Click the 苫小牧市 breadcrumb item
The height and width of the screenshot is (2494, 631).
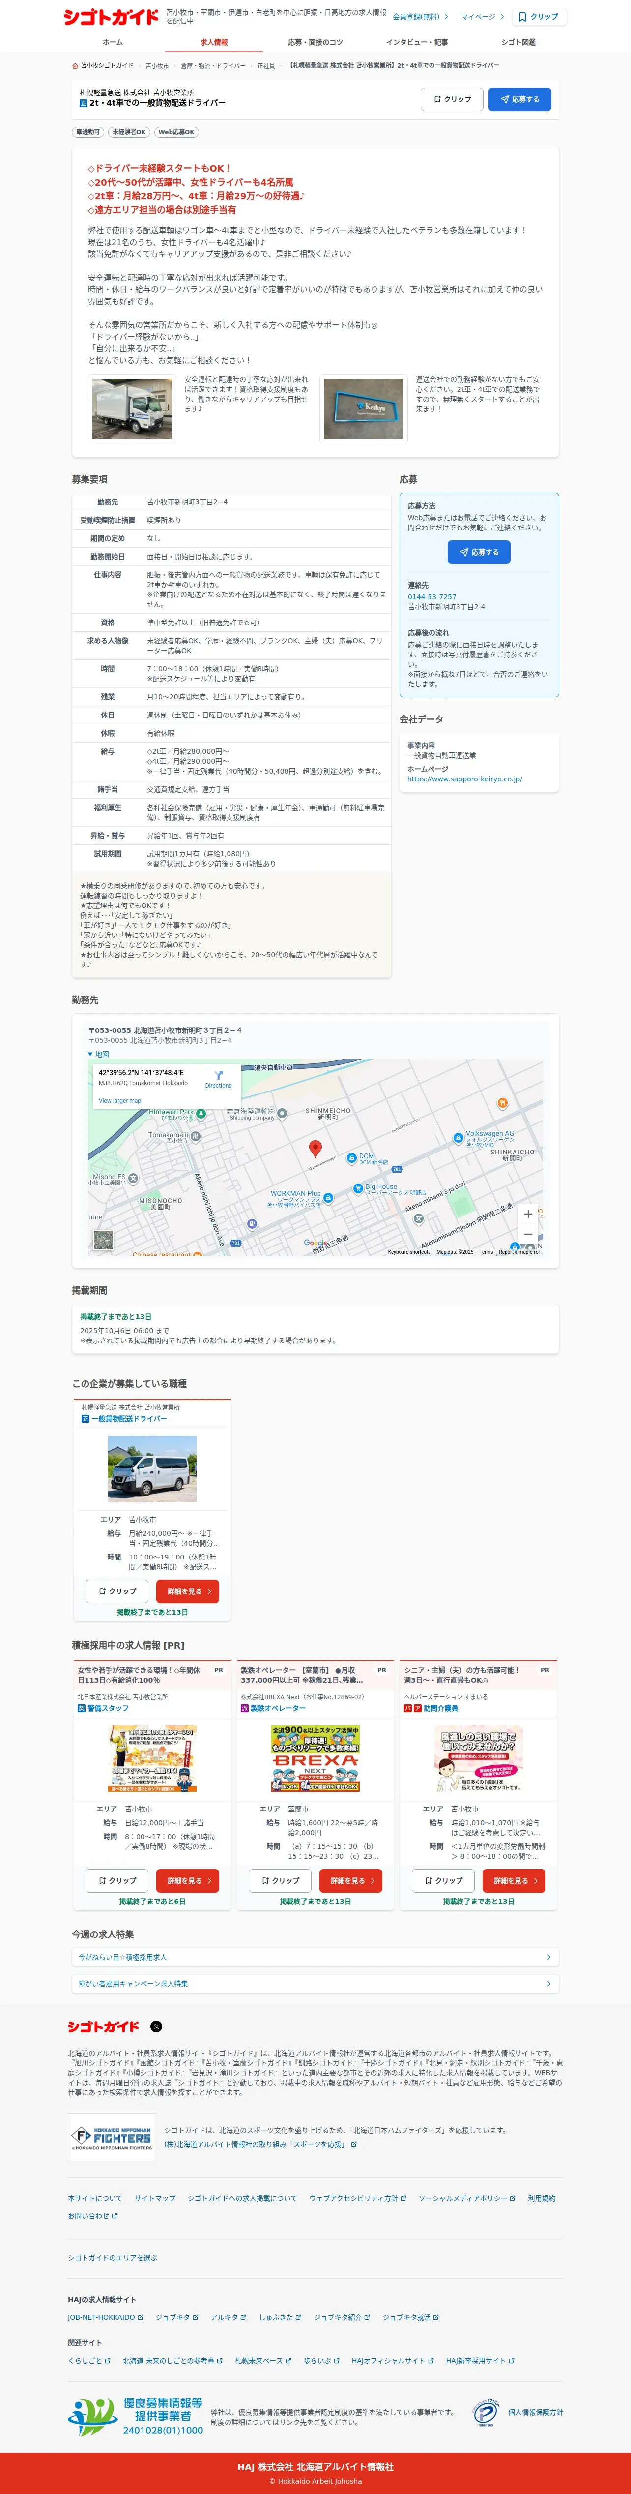(157, 66)
